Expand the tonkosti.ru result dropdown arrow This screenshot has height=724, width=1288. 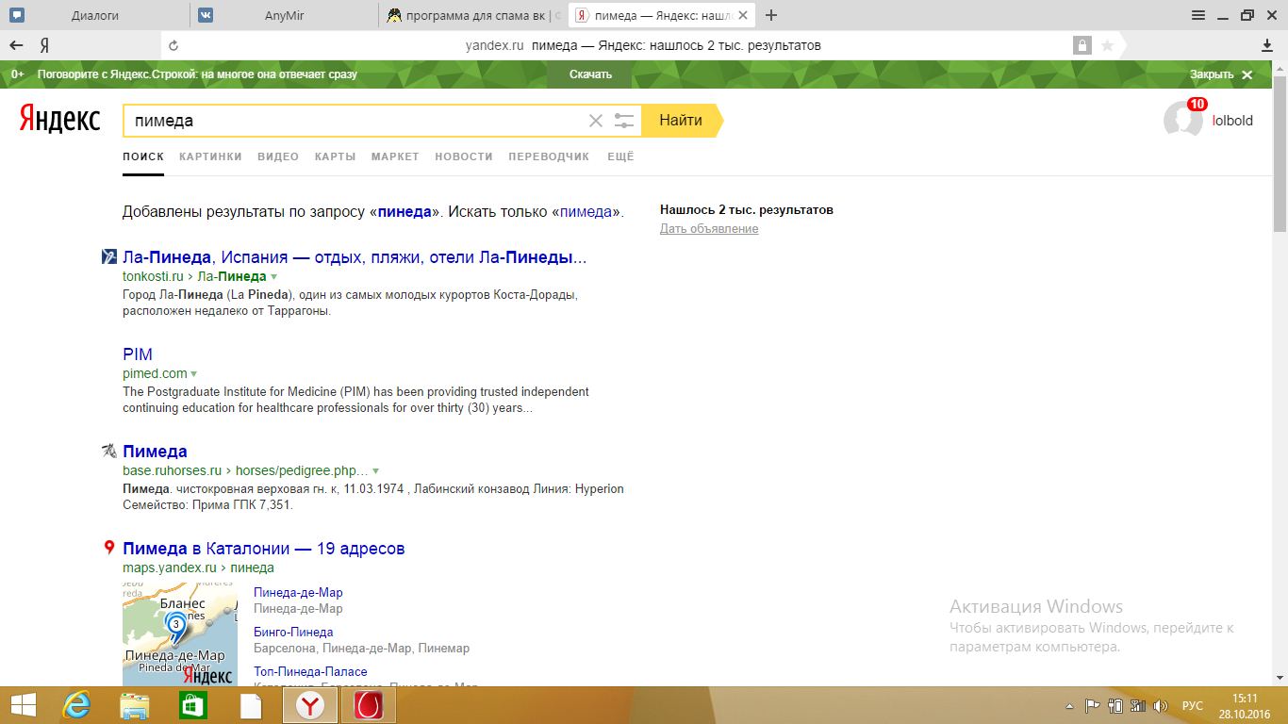pos(274,277)
